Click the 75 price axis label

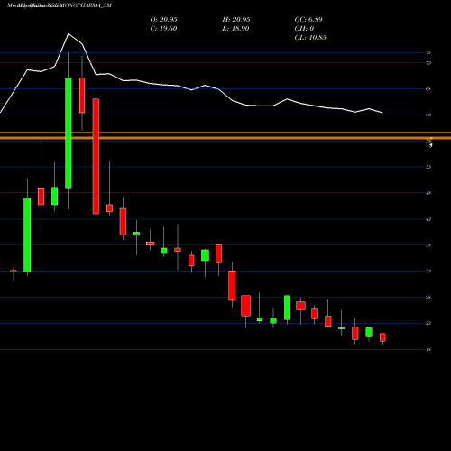click(x=428, y=52)
